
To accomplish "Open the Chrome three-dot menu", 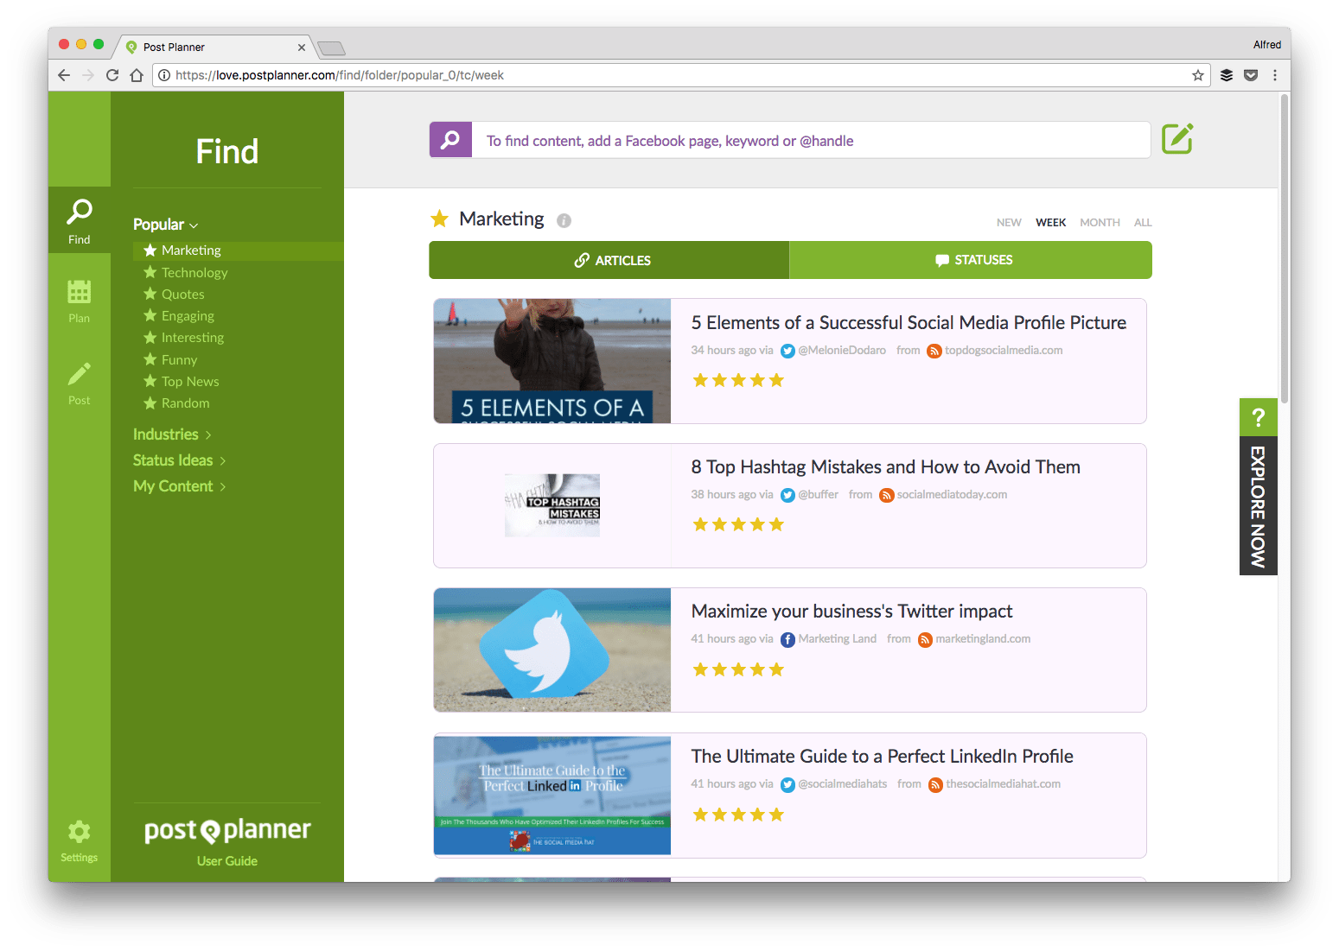I will (1274, 75).
